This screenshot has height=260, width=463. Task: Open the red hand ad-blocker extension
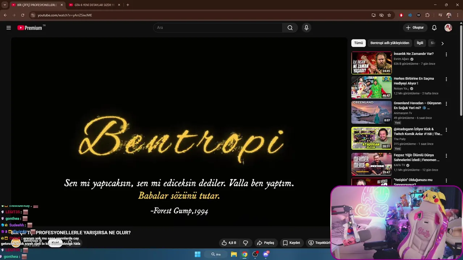(x=401, y=15)
